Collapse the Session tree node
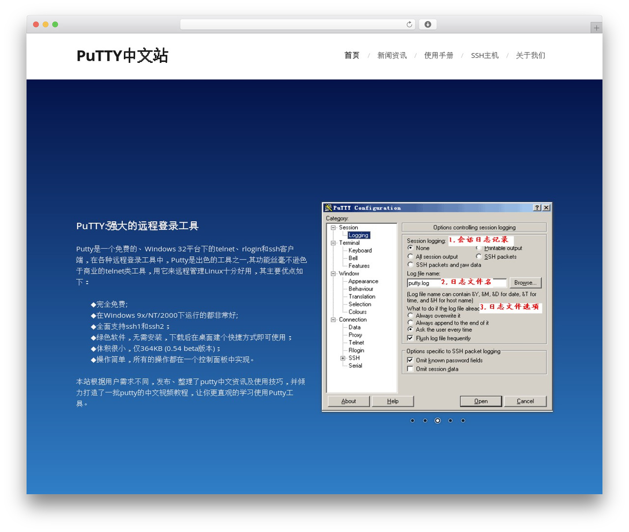The height and width of the screenshot is (532, 629). (x=333, y=228)
